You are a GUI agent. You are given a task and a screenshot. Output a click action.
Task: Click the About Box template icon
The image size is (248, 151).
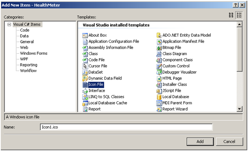point(85,35)
